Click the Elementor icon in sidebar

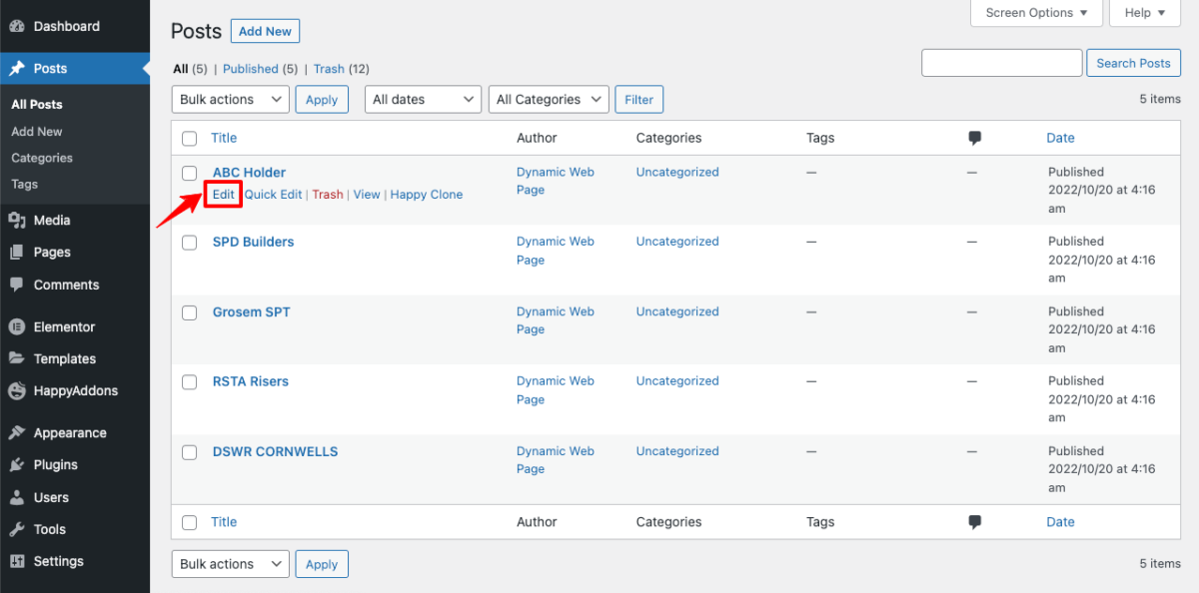coord(17,326)
